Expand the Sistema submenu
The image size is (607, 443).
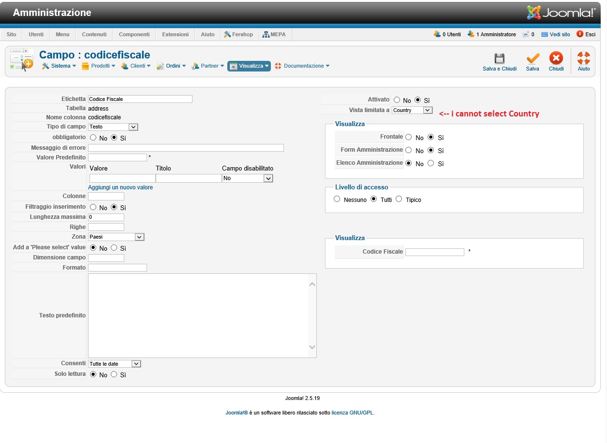coord(74,66)
